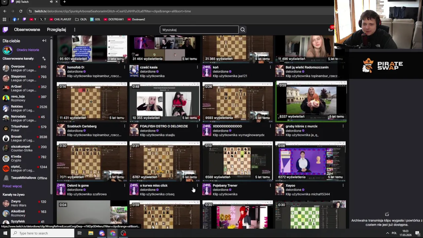Click the browser address bar URL
Viewport: 423px width, 238px height.
(x=112, y=11)
